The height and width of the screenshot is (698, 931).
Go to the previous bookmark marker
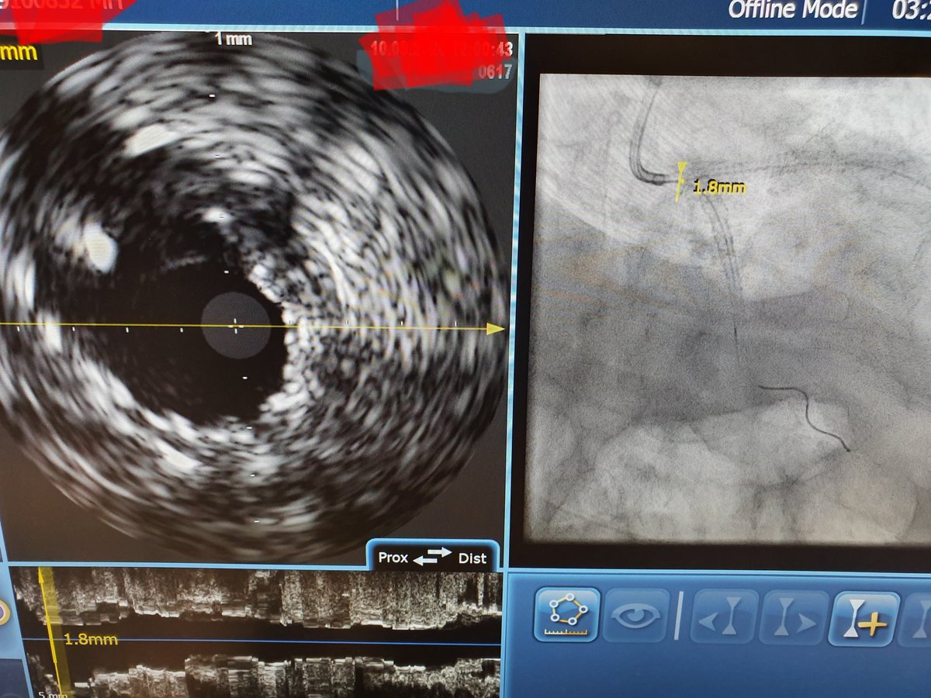click(x=724, y=618)
